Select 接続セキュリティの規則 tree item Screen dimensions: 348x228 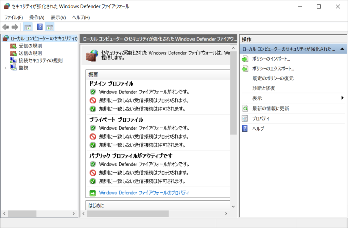click(x=41, y=61)
